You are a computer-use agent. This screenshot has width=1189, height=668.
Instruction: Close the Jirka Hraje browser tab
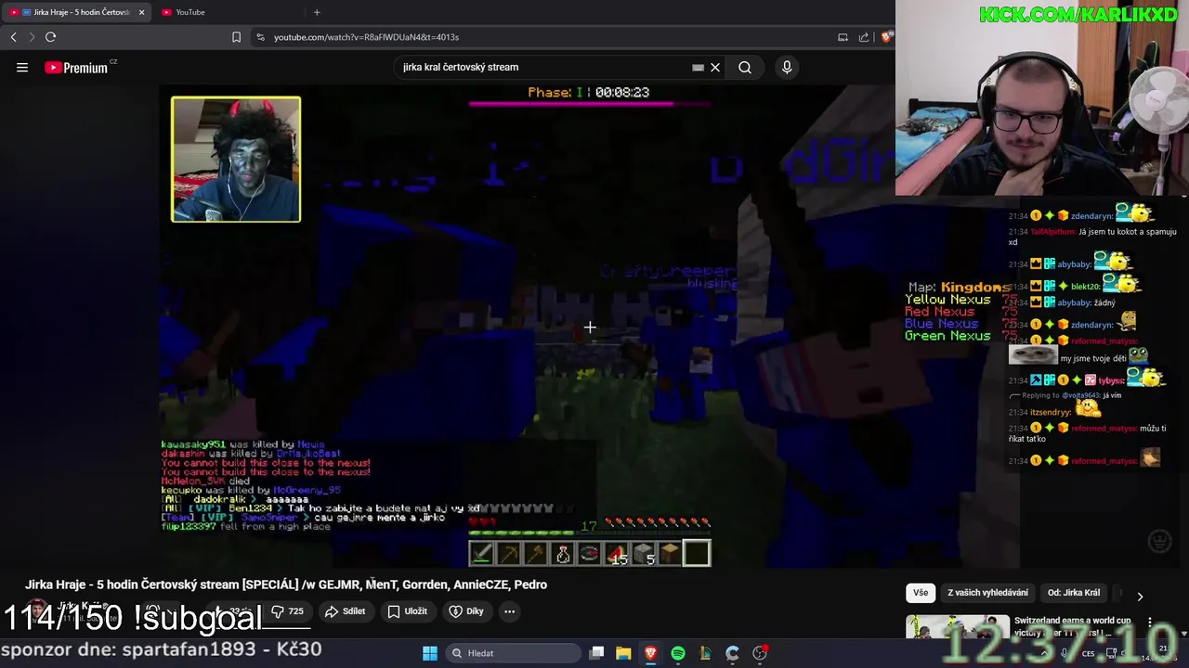point(141,12)
